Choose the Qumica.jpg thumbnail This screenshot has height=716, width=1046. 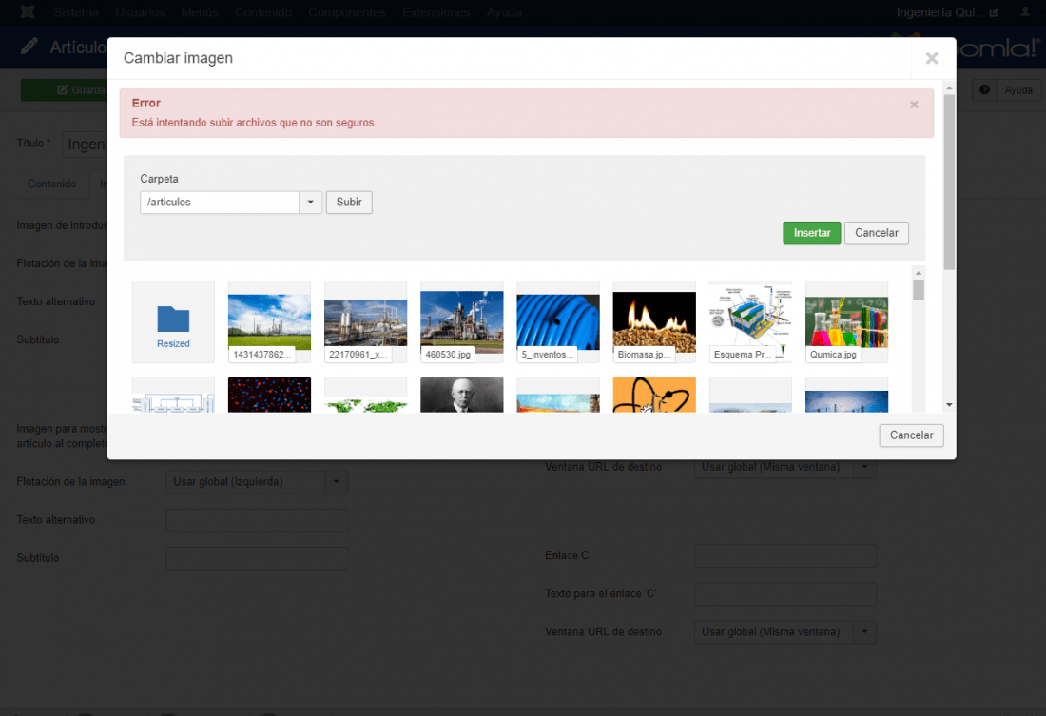click(x=846, y=321)
